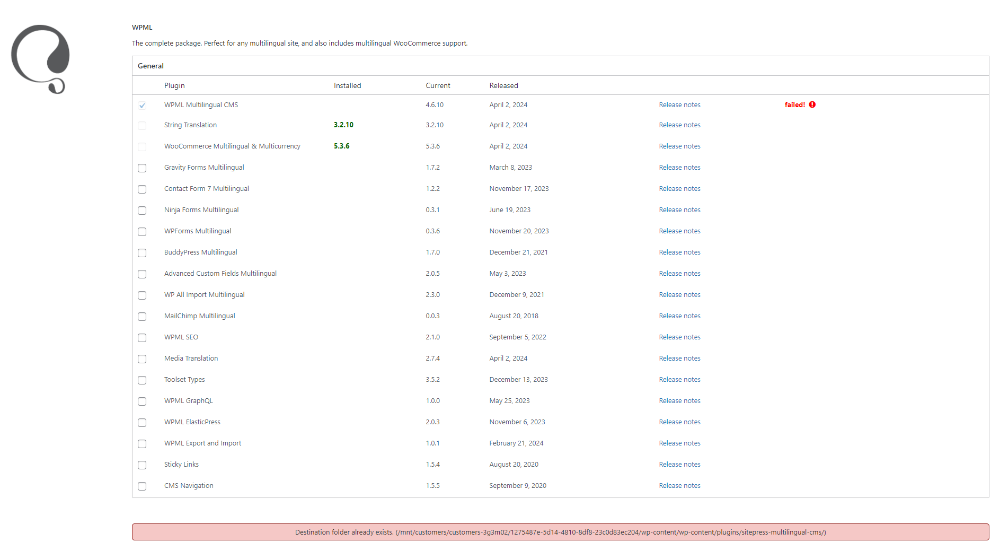The height and width of the screenshot is (542, 991).
Task: Select the WPForms Multilingual checkbox
Action: coord(142,232)
